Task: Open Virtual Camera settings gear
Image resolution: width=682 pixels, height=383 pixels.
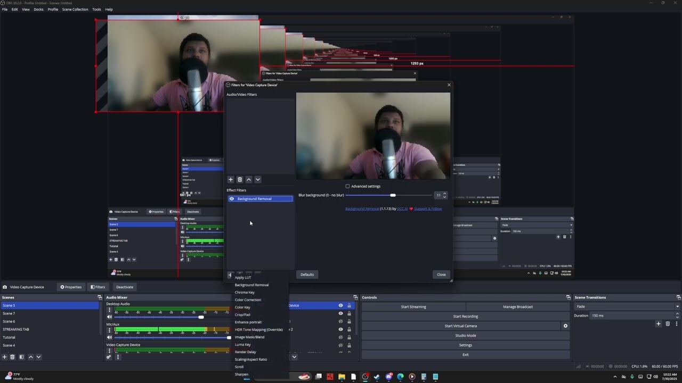Action: click(565, 326)
